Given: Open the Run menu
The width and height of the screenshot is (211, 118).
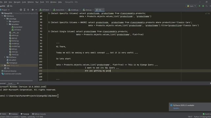Looking at the screenshot, I should point(37,2).
